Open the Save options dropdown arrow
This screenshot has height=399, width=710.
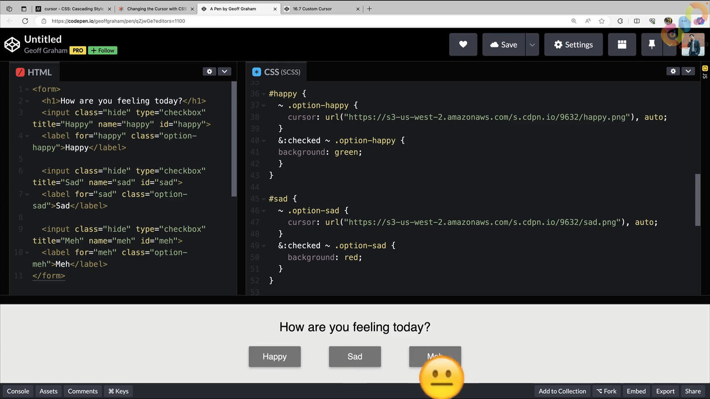(x=532, y=45)
